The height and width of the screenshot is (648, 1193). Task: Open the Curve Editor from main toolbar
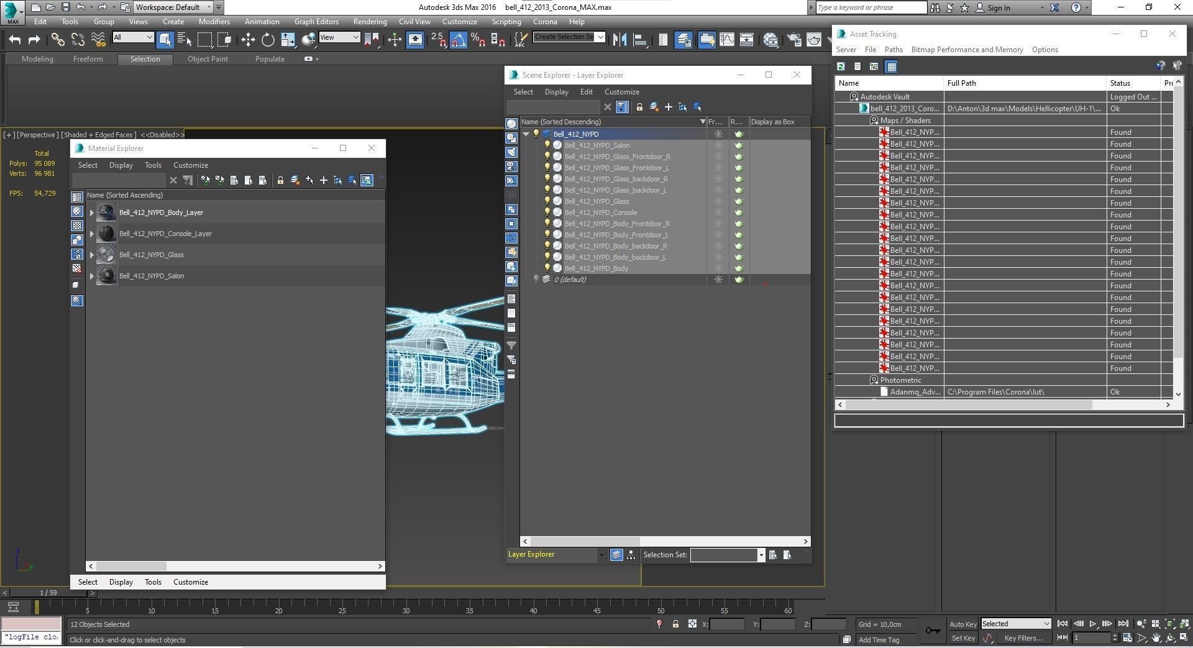tap(726, 40)
